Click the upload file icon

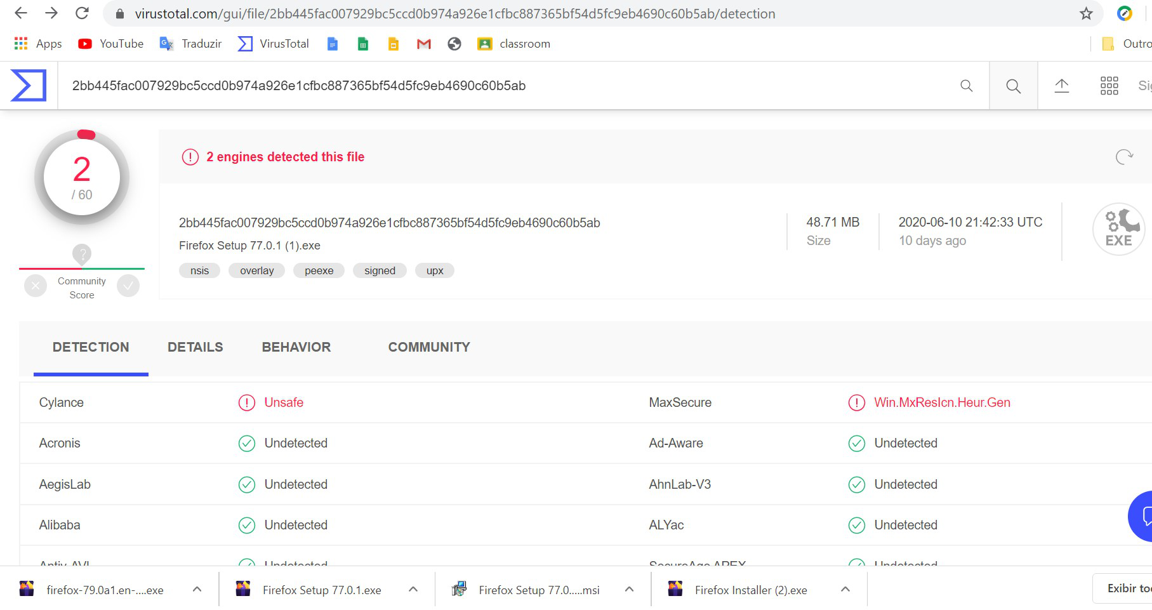click(1061, 86)
